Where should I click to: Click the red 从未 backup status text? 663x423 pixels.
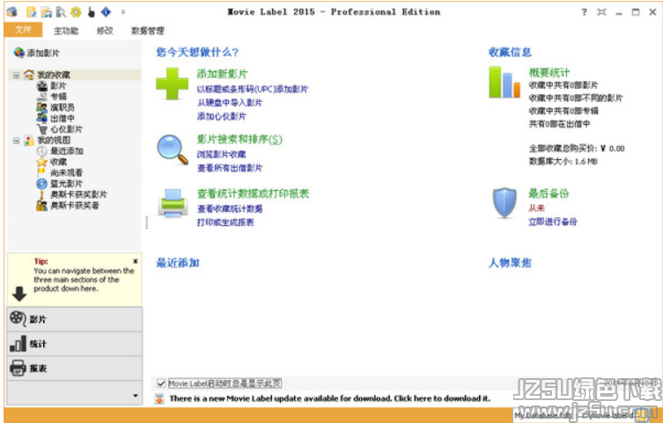point(536,208)
